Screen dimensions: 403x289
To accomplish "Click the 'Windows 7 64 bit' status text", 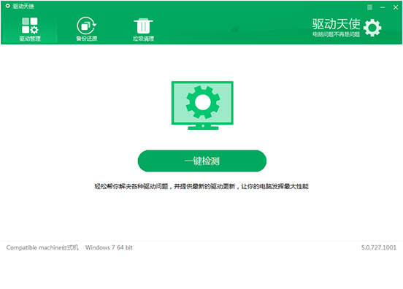I will click(x=109, y=247).
